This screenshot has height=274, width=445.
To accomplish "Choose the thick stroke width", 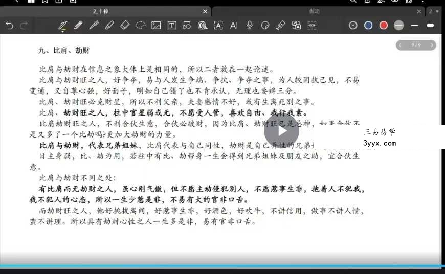I will [430, 26].
